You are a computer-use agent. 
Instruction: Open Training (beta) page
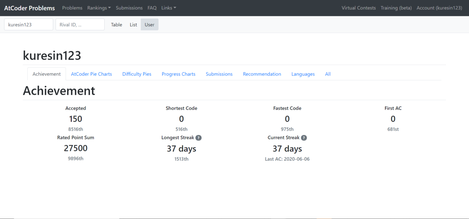[x=396, y=8]
